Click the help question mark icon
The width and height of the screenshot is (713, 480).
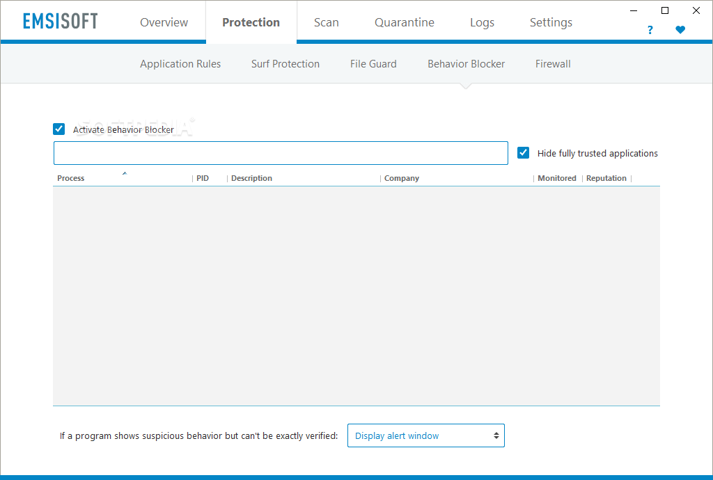[x=650, y=30]
